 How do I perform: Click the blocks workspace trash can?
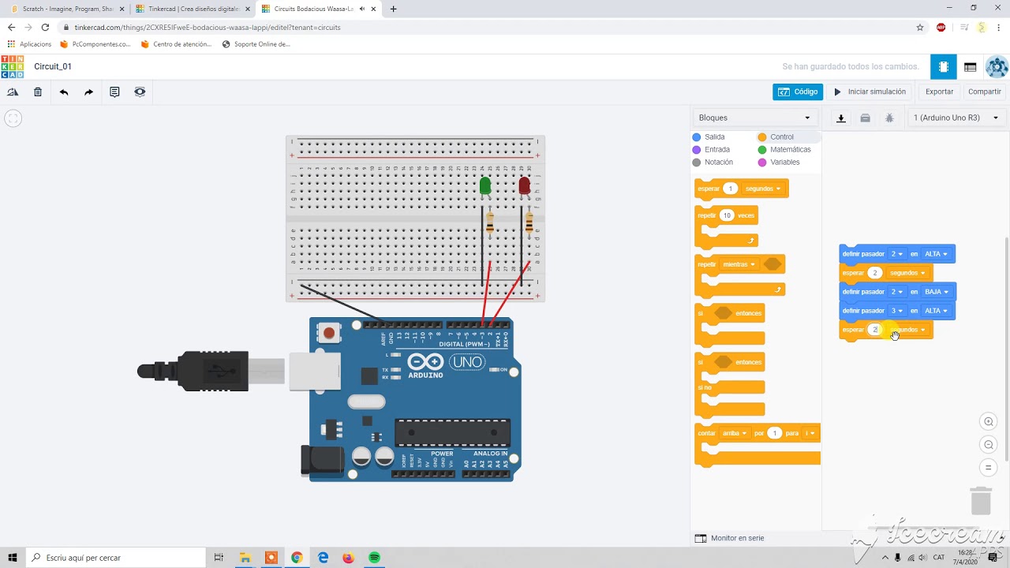(981, 501)
